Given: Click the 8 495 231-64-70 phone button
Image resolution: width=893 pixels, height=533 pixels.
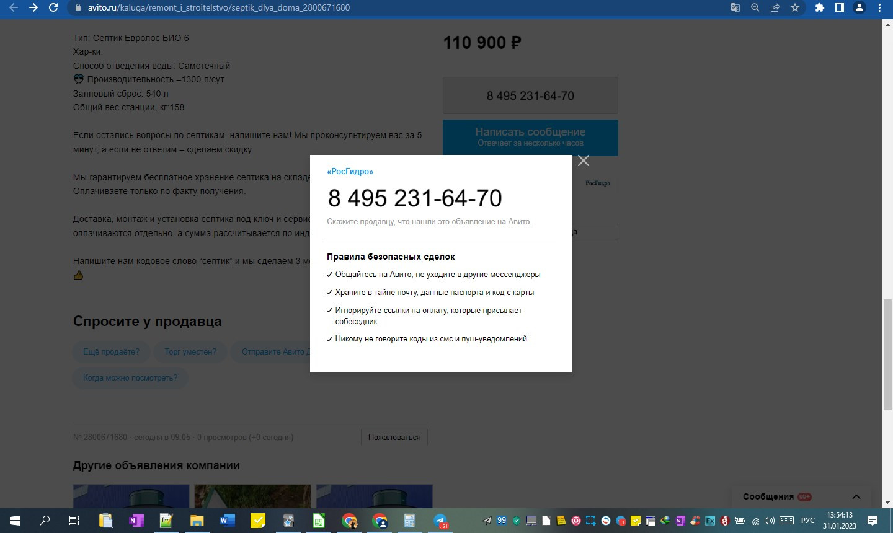Looking at the screenshot, I should click(530, 95).
